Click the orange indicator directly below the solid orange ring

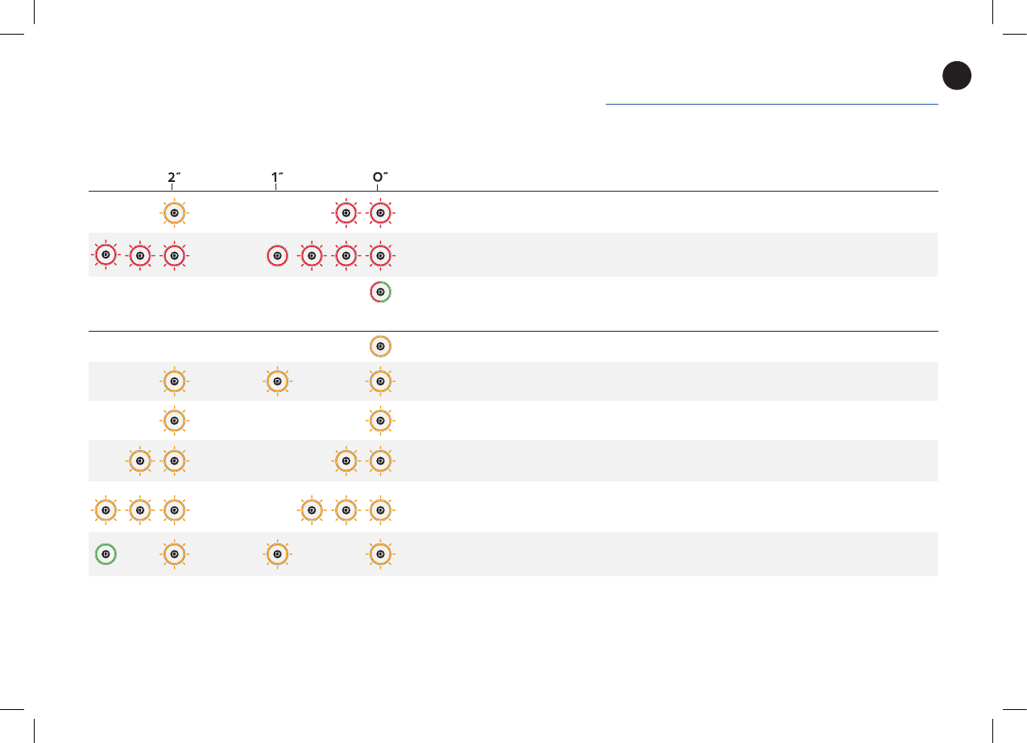pyautogui.click(x=380, y=380)
